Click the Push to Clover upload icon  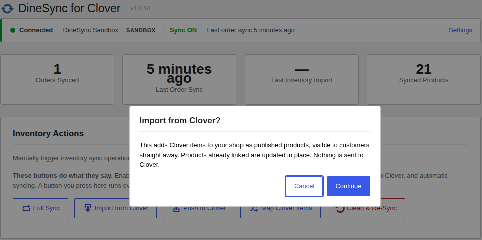(176, 209)
